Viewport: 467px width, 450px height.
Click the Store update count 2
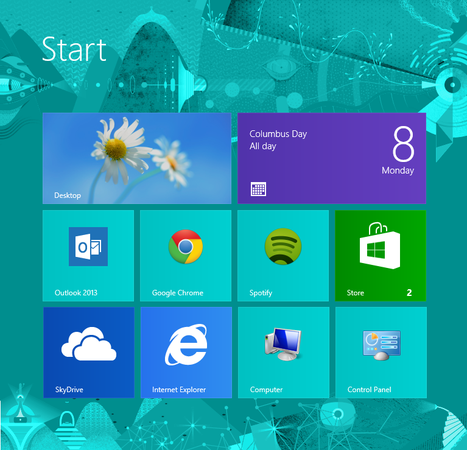point(409,293)
